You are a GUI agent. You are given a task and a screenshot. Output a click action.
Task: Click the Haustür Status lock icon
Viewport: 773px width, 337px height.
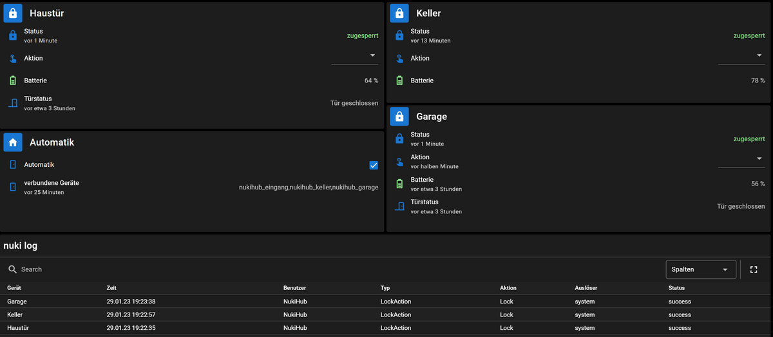tap(13, 35)
